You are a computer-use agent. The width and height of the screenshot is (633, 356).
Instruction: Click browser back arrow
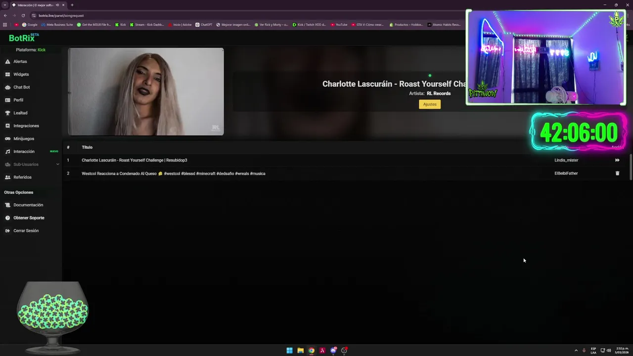tap(5, 15)
